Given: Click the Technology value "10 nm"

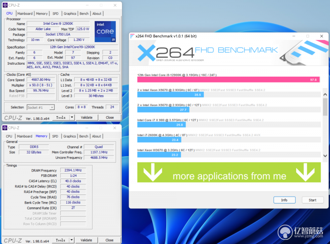Looking at the screenshot, I should point(35,40).
